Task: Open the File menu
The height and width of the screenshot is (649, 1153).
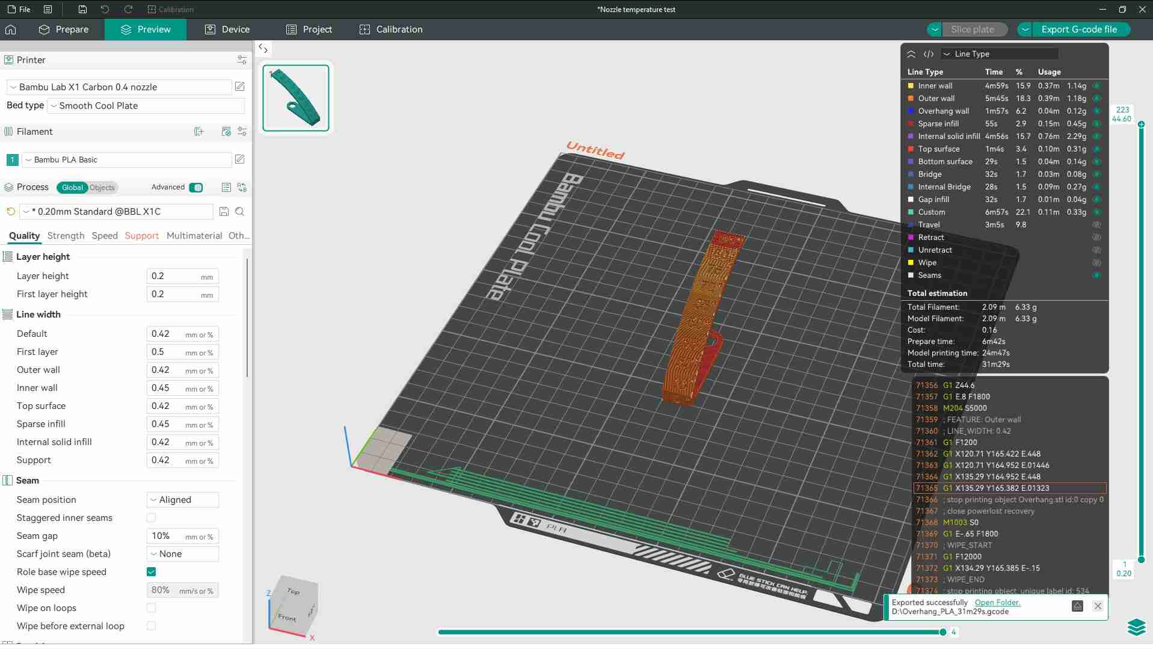Action: [19, 10]
